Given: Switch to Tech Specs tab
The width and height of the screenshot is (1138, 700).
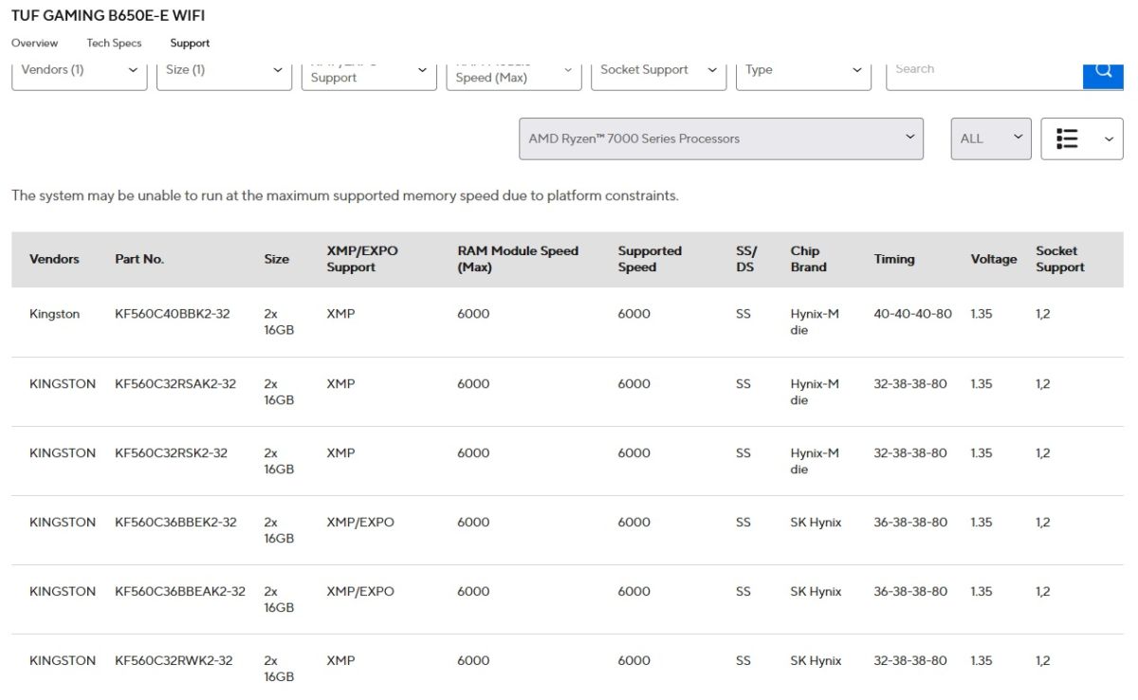Looking at the screenshot, I should click(114, 43).
